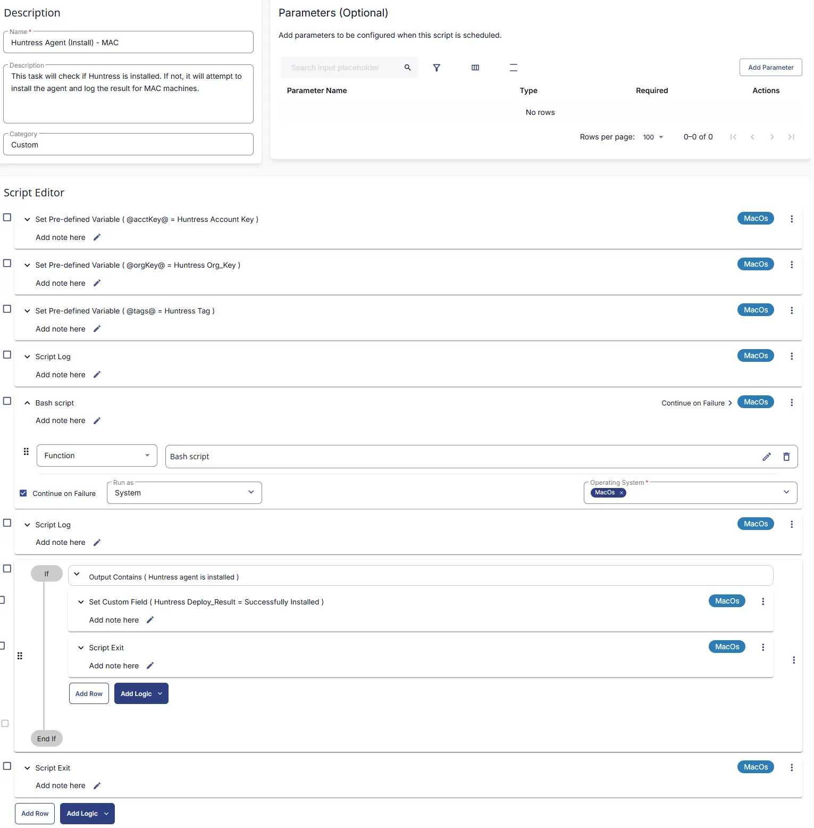Edit the Bash script with pencil icon
Viewport: 814px width, 828px height.
(767, 457)
